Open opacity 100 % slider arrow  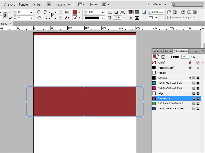[123, 17]
